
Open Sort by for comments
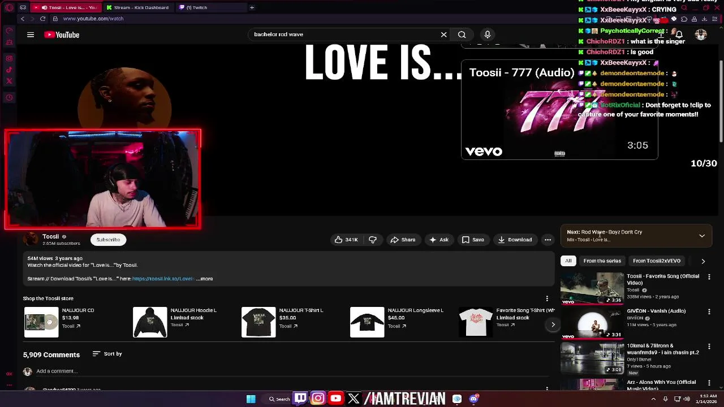107,354
